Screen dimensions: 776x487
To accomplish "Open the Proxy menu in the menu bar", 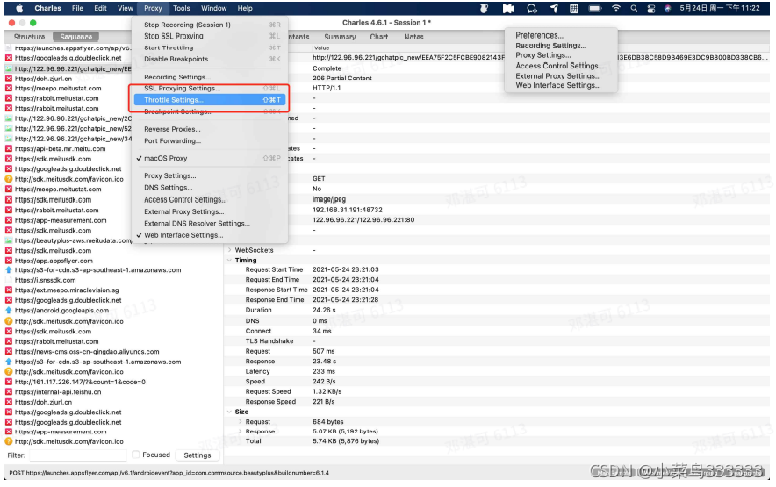I will 153,9.
